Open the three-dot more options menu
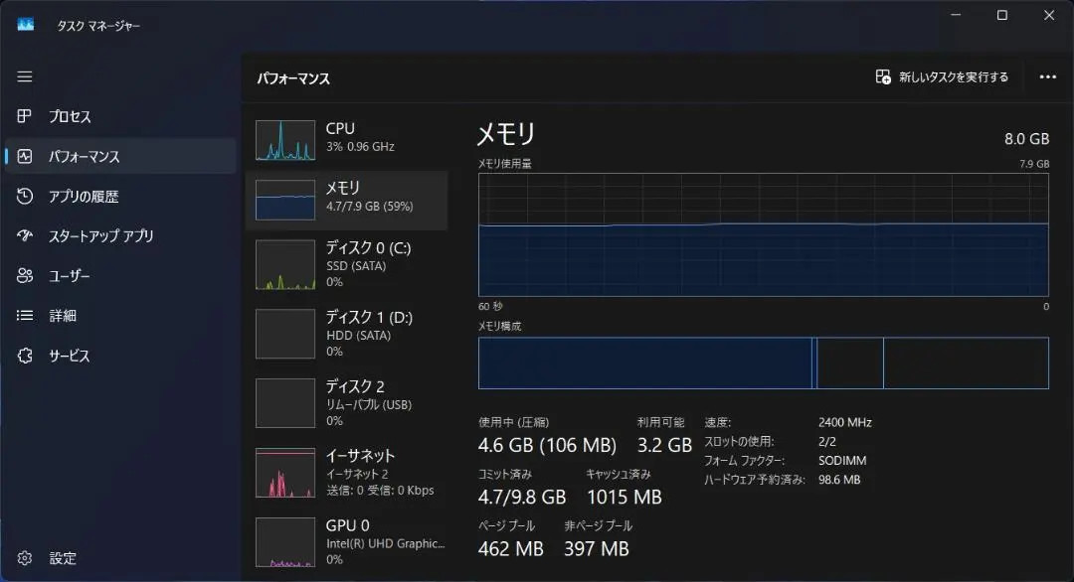1074x582 pixels. point(1047,76)
